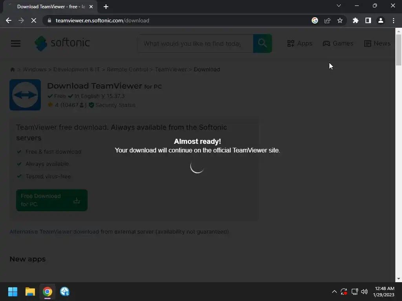Image resolution: width=402 pixels, height=301 pixels.
Task: Click the Softonic search input field
Action: (196, 44)
